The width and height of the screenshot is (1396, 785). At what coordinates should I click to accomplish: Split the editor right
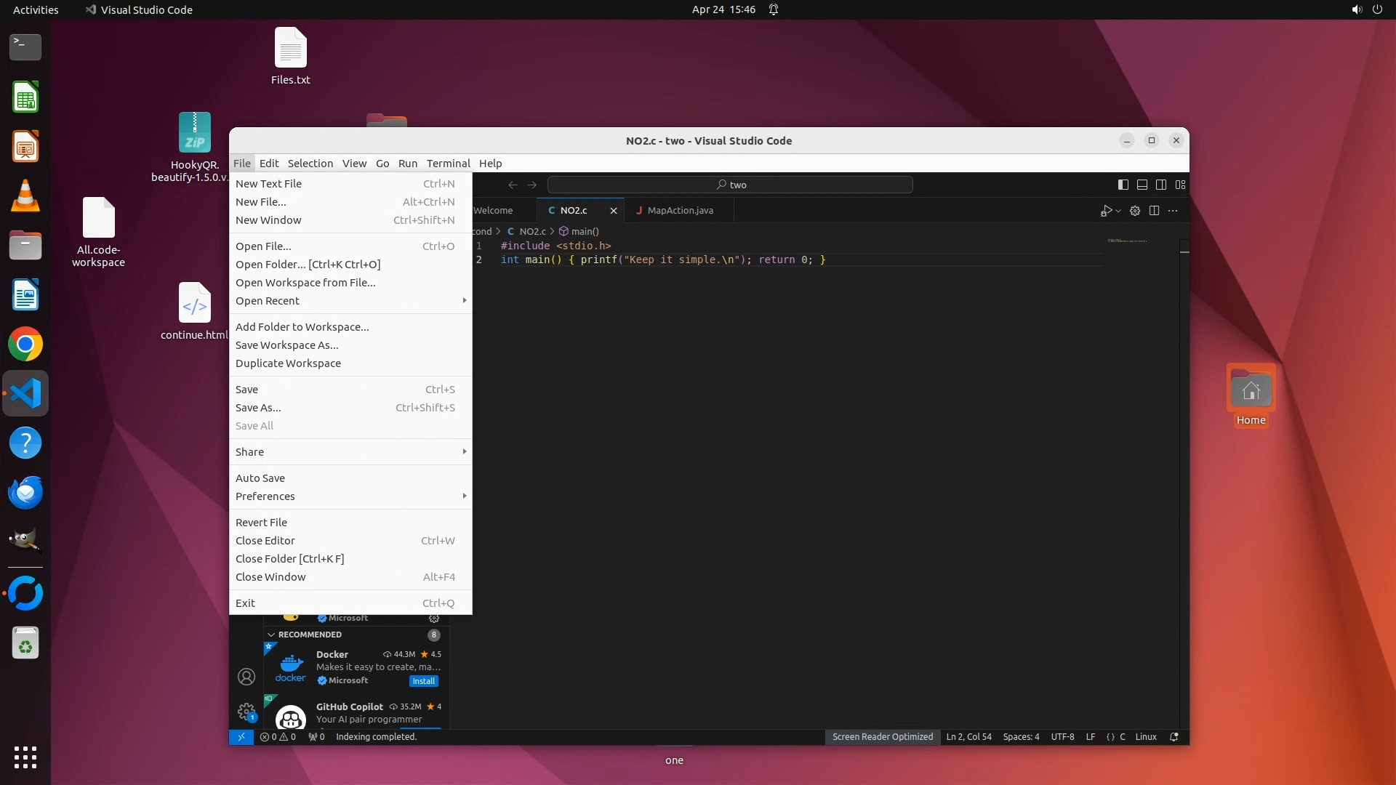point(1154,211)
